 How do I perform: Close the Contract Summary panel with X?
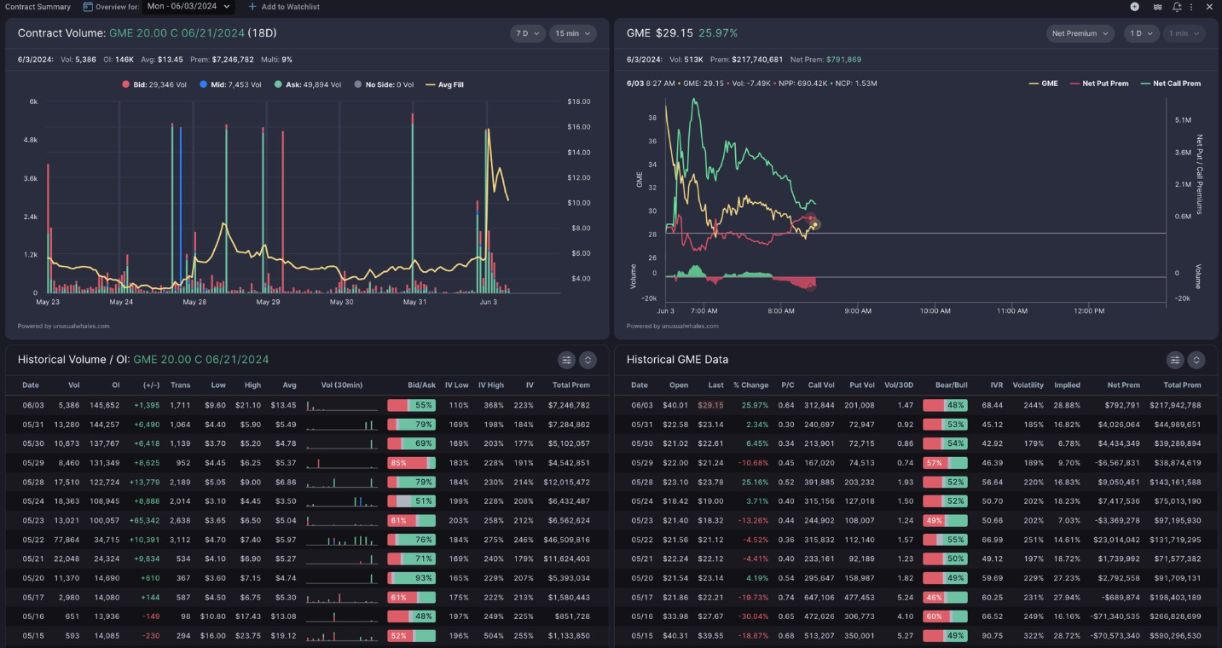(1209, 7)
